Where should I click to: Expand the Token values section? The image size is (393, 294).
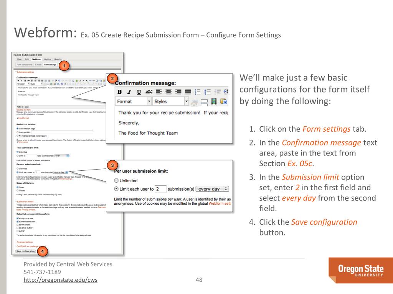point(23,142)
